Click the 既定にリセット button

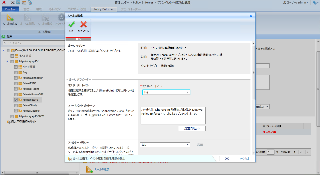pyautogui.click(x=192, y=128)
